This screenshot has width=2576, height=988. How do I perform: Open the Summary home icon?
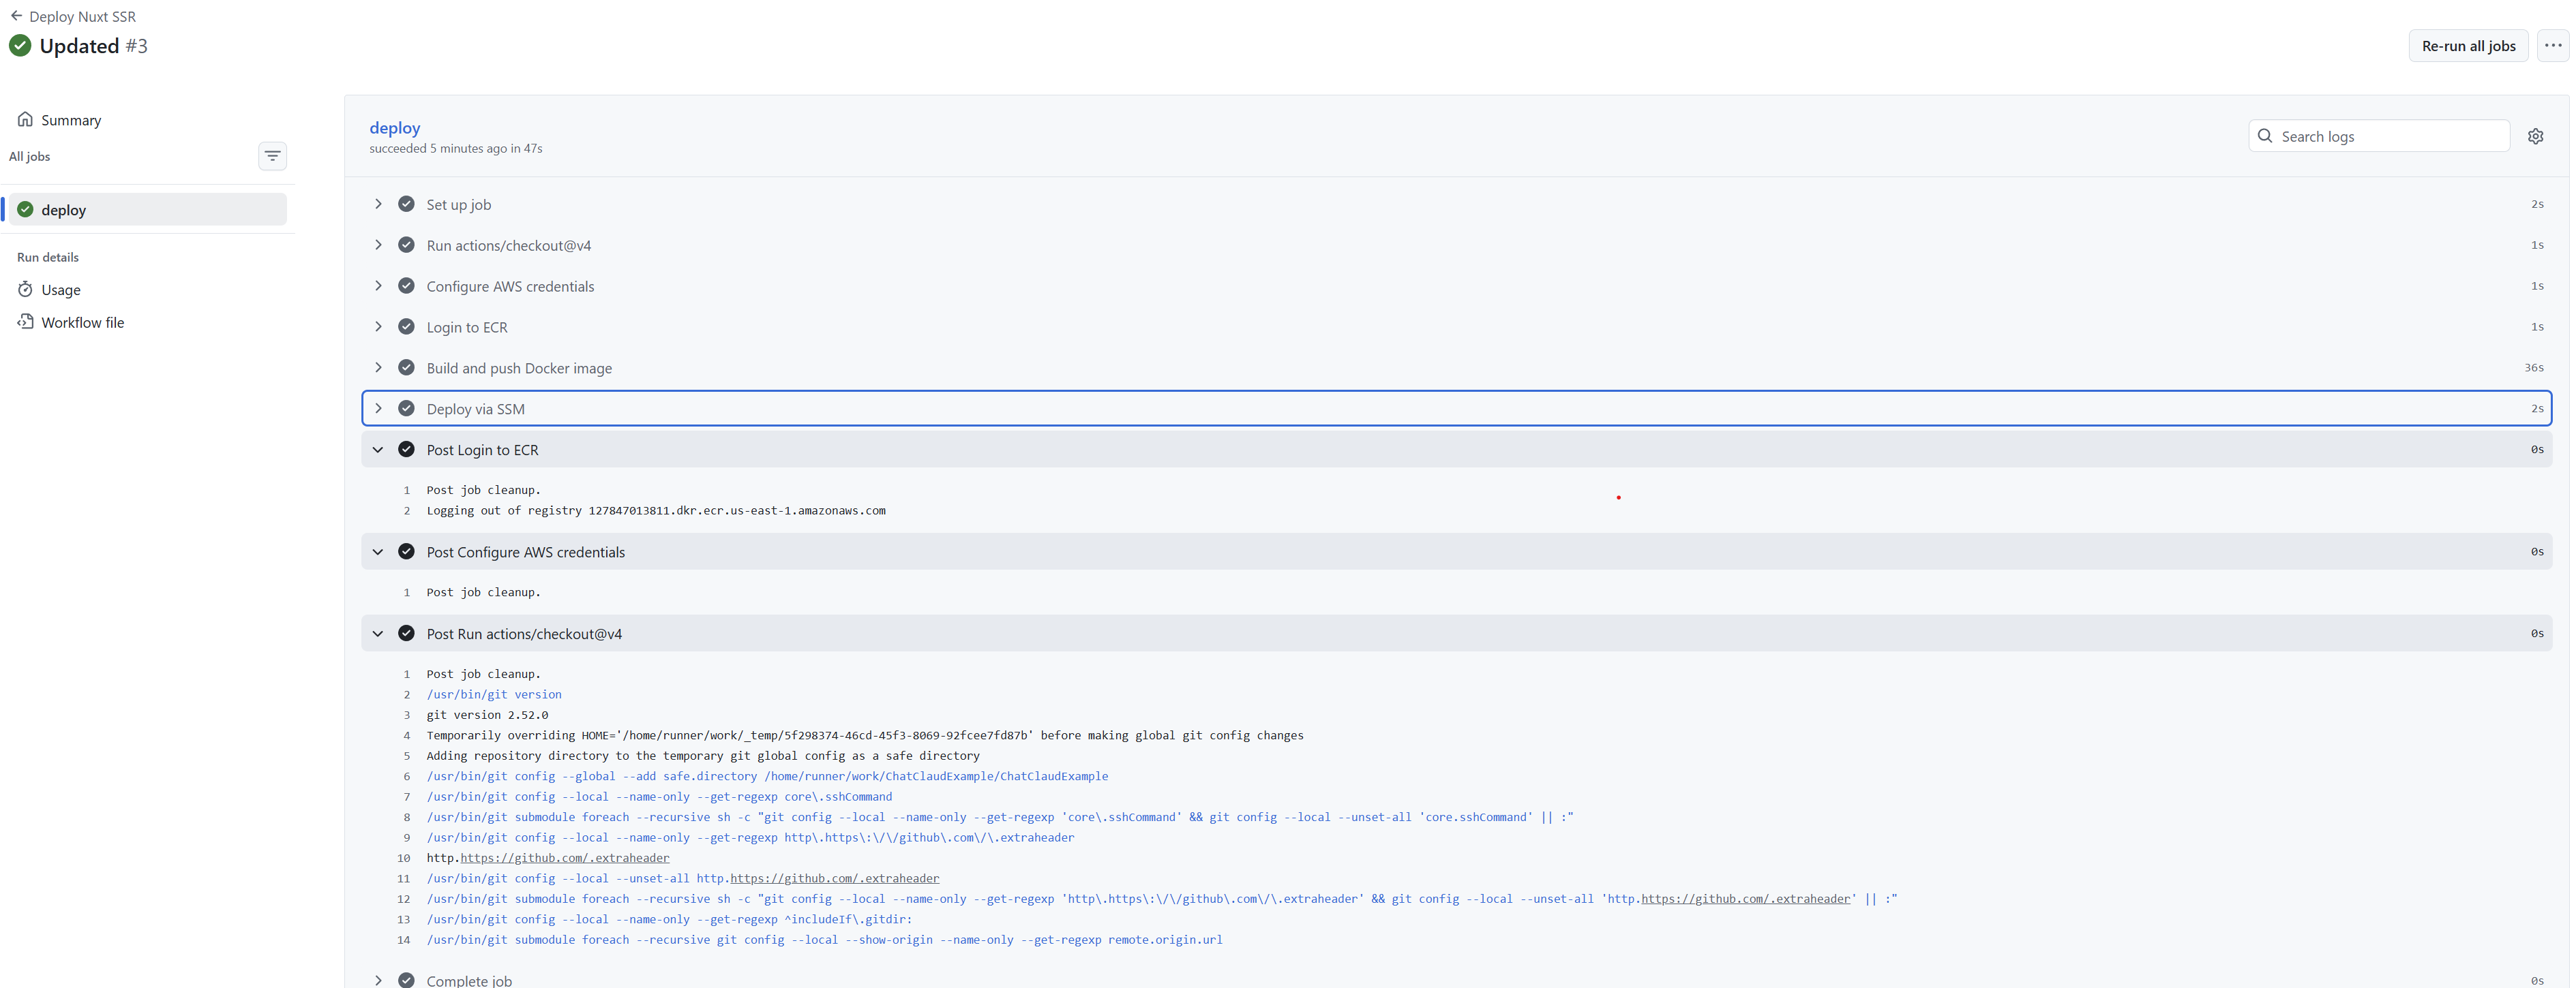25,120
